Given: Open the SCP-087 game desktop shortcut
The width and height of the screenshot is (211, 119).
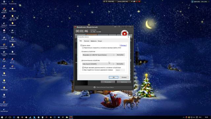Looking at the screenshot, I should (4, 38).
